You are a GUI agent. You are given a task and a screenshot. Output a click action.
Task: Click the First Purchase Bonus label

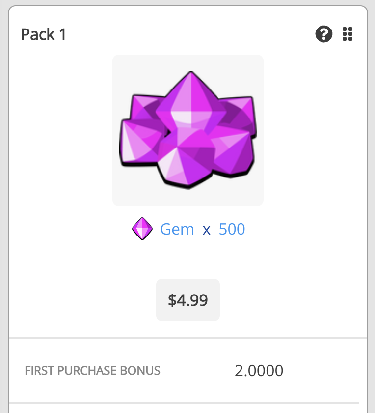click(x=92, y=371)
